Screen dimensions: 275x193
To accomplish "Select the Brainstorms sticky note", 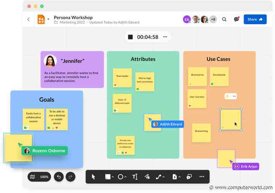I will (198, 77).
